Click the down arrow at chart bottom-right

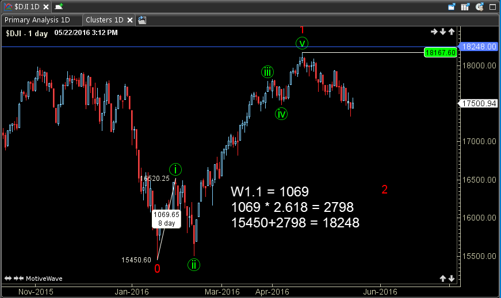[452, 278]
